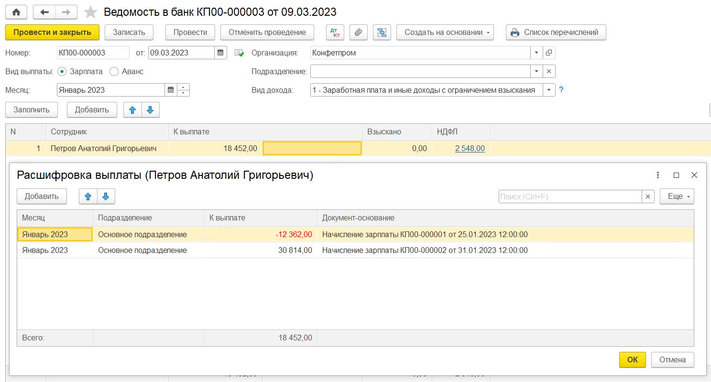Clear the Подразделение field with X

coord(549,71)
